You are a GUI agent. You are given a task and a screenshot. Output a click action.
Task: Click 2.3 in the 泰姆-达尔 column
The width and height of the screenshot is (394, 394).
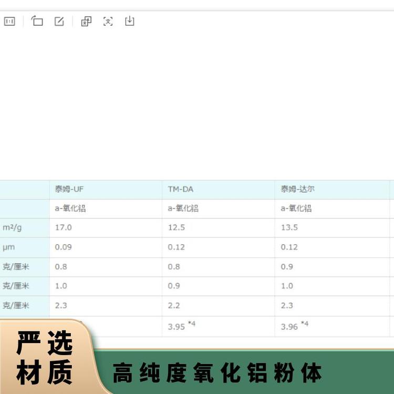(287, 306)
